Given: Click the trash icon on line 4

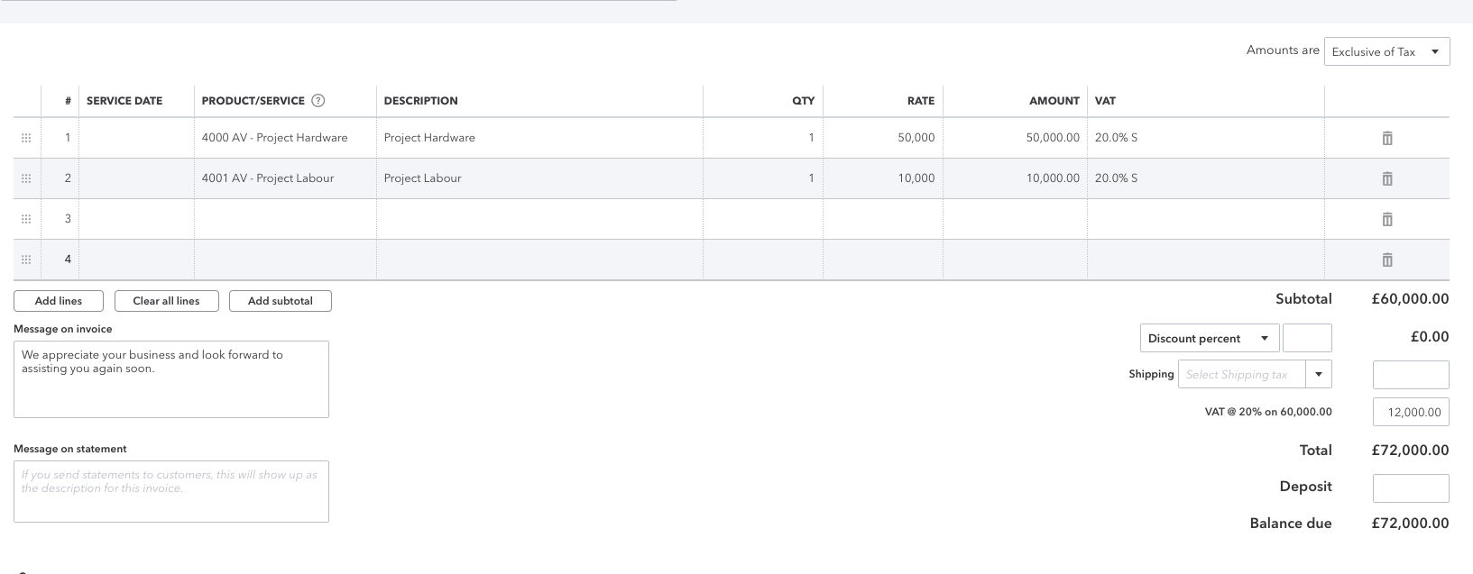Looking at the screenshot, I should click(1386, 260).
